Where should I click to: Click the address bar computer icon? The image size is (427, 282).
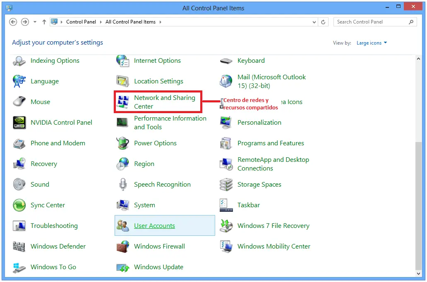pyautogui.click(x=55, y=22)
